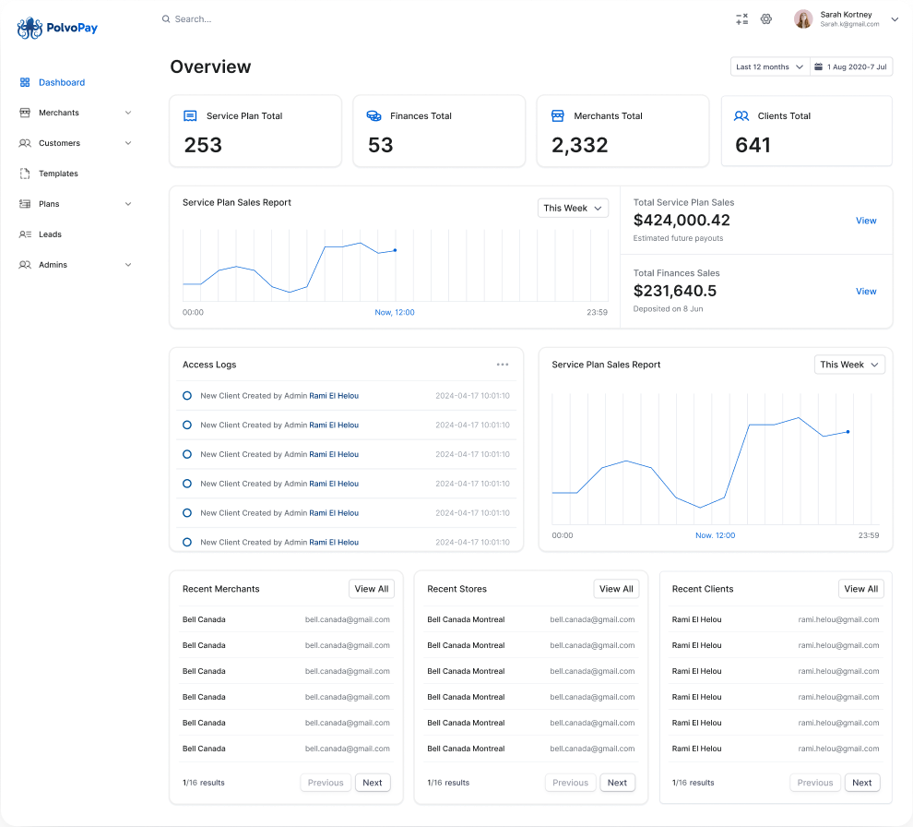The image size is (913, 827).
Task: View Total Service Plan Sales details
Action: (x=866, y=221)
